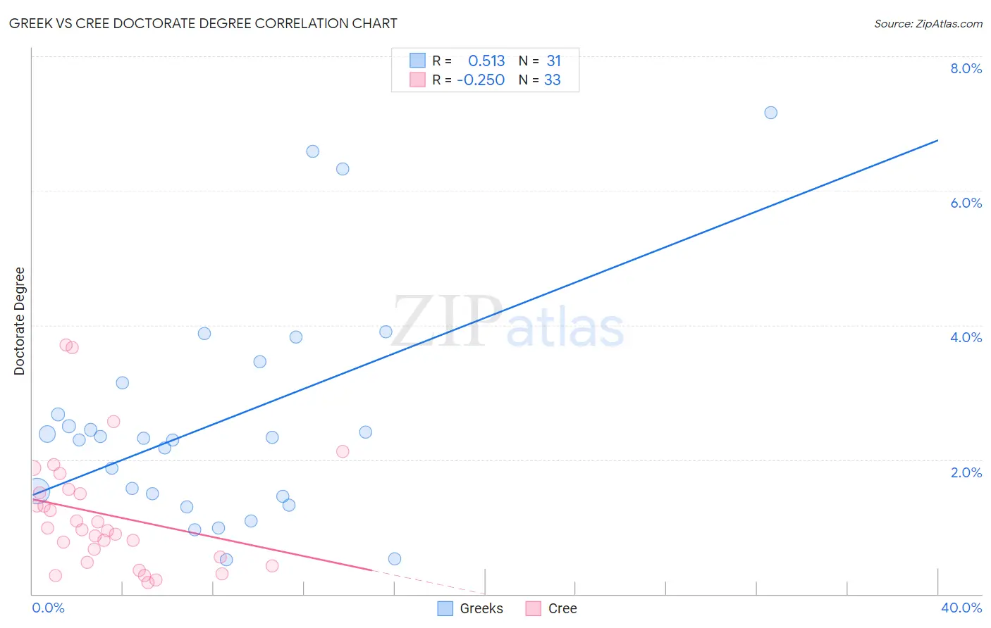This screenshot has width=991, height=628.
Task: Click the N = 33 value in legend
Action: (x=540, y=80)
